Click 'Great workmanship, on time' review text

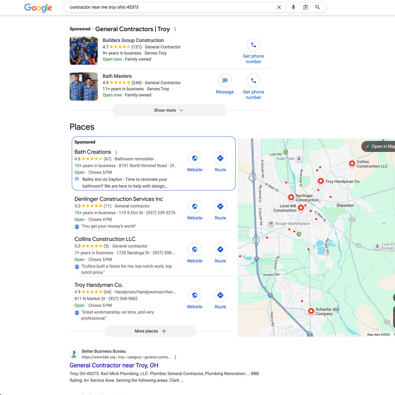[x=118, y=315]
